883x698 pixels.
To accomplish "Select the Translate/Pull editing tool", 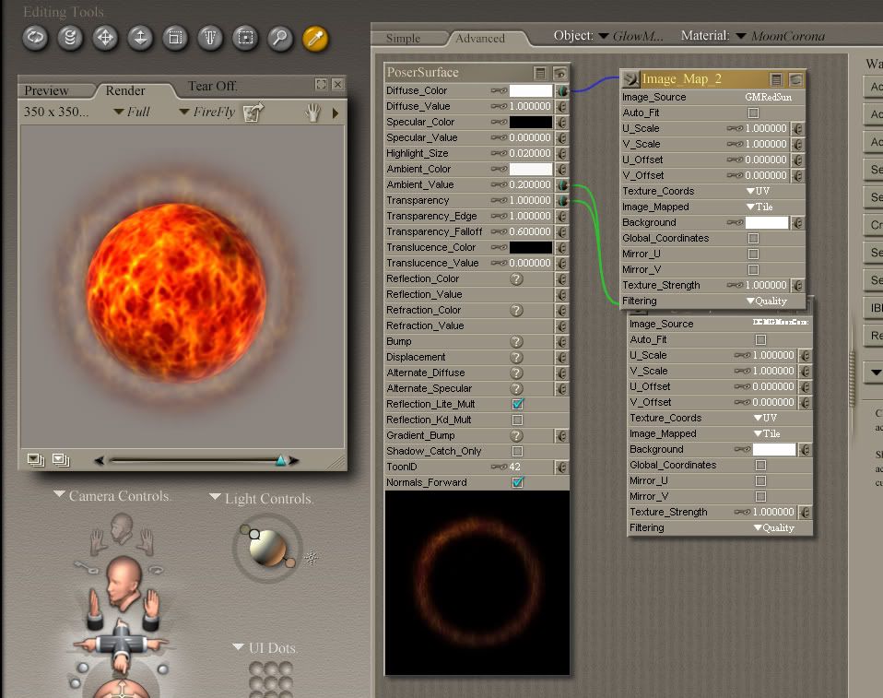I will pos(105,38).
